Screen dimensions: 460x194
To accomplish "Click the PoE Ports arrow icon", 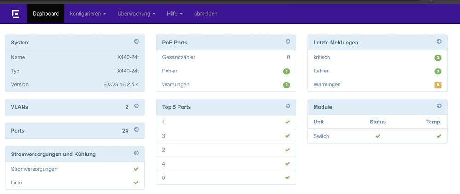I will [288, 42].
